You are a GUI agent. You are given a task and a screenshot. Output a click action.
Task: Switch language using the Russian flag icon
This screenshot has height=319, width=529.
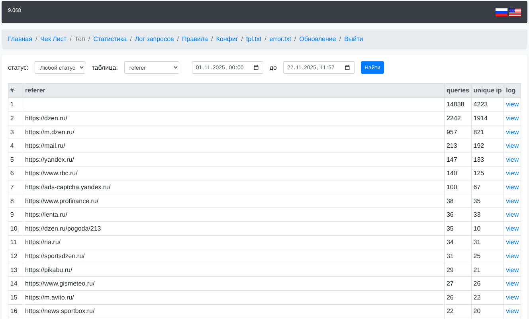501,12
